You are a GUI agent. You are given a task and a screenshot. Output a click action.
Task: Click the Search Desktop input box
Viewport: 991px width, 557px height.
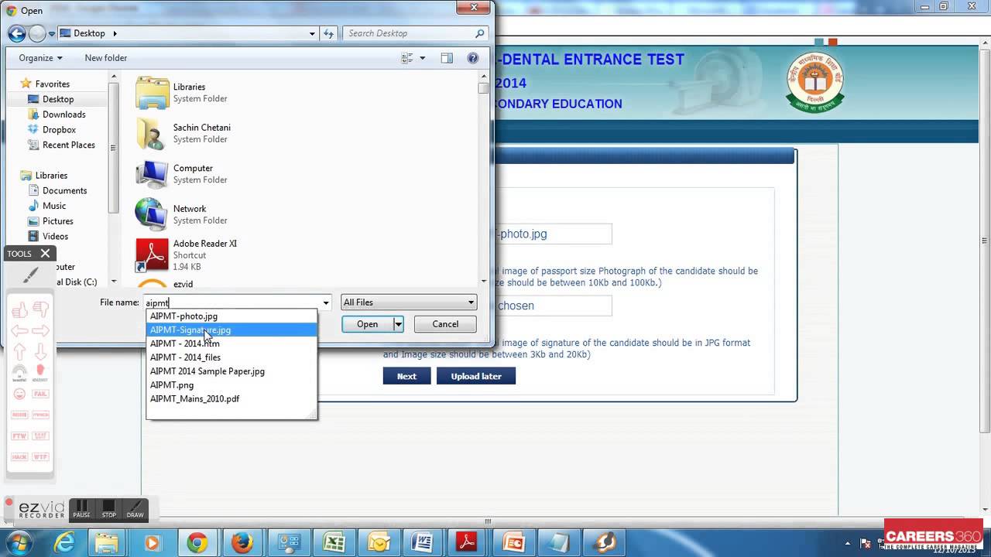[x=409, y=33]
